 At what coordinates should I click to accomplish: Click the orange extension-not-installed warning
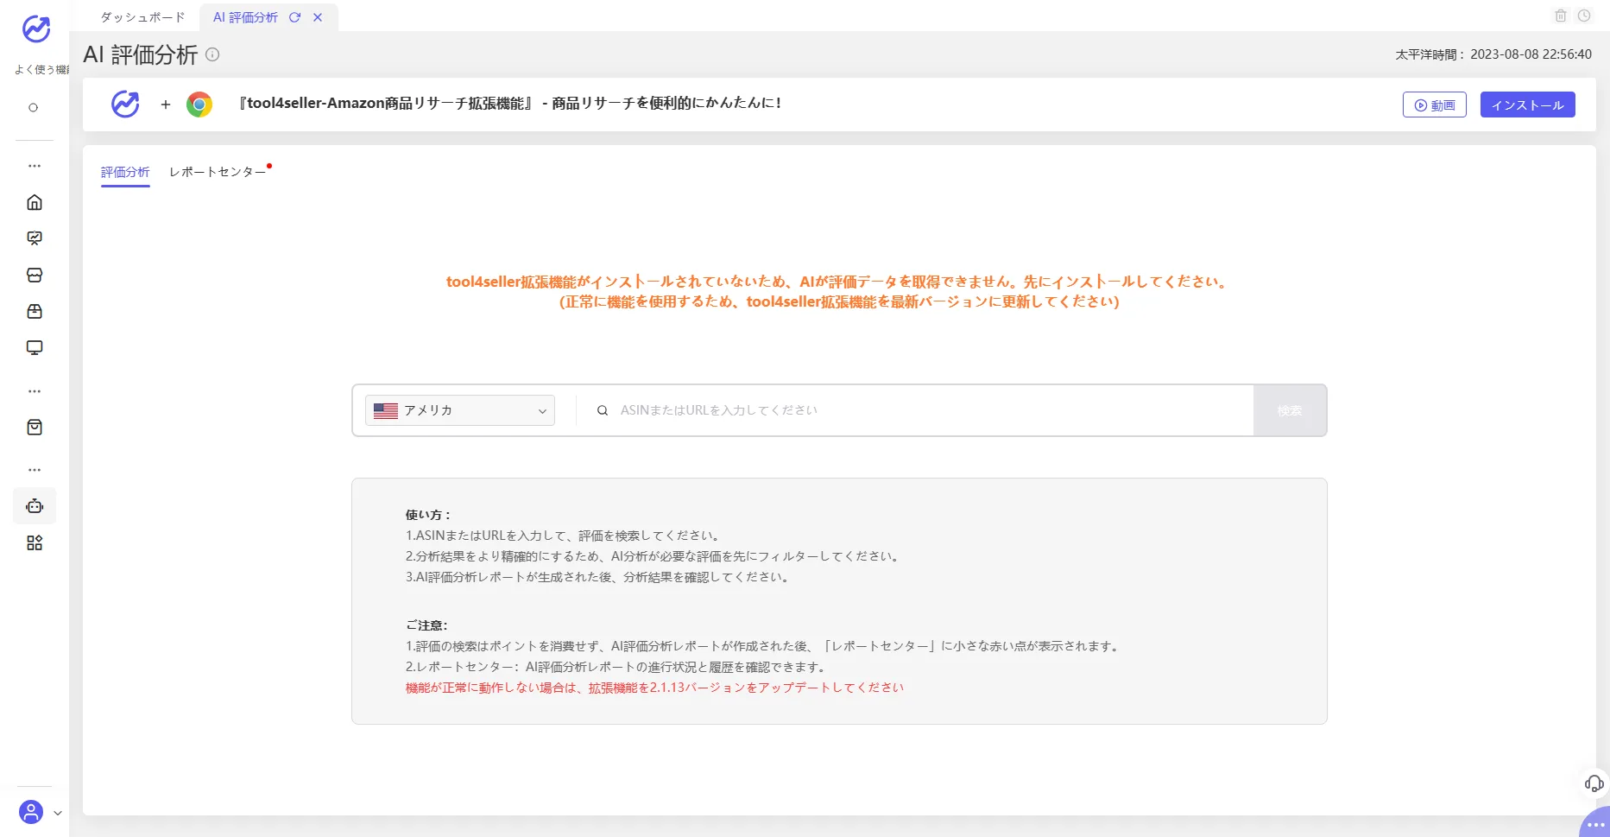click(838, 291)
